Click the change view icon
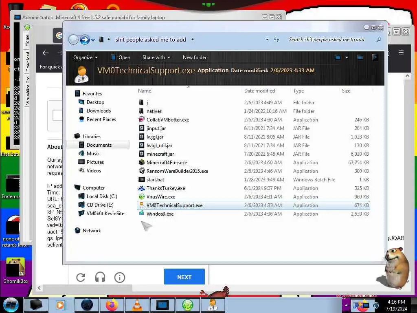 338,57
